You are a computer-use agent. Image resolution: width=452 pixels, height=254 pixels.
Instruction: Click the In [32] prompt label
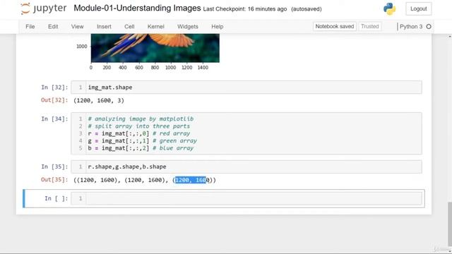54,87
